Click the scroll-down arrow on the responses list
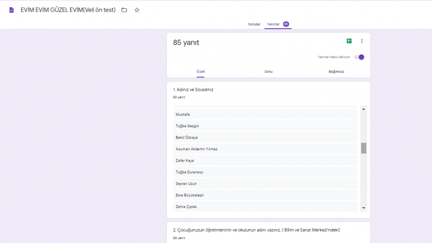 [x=363, y=208]
